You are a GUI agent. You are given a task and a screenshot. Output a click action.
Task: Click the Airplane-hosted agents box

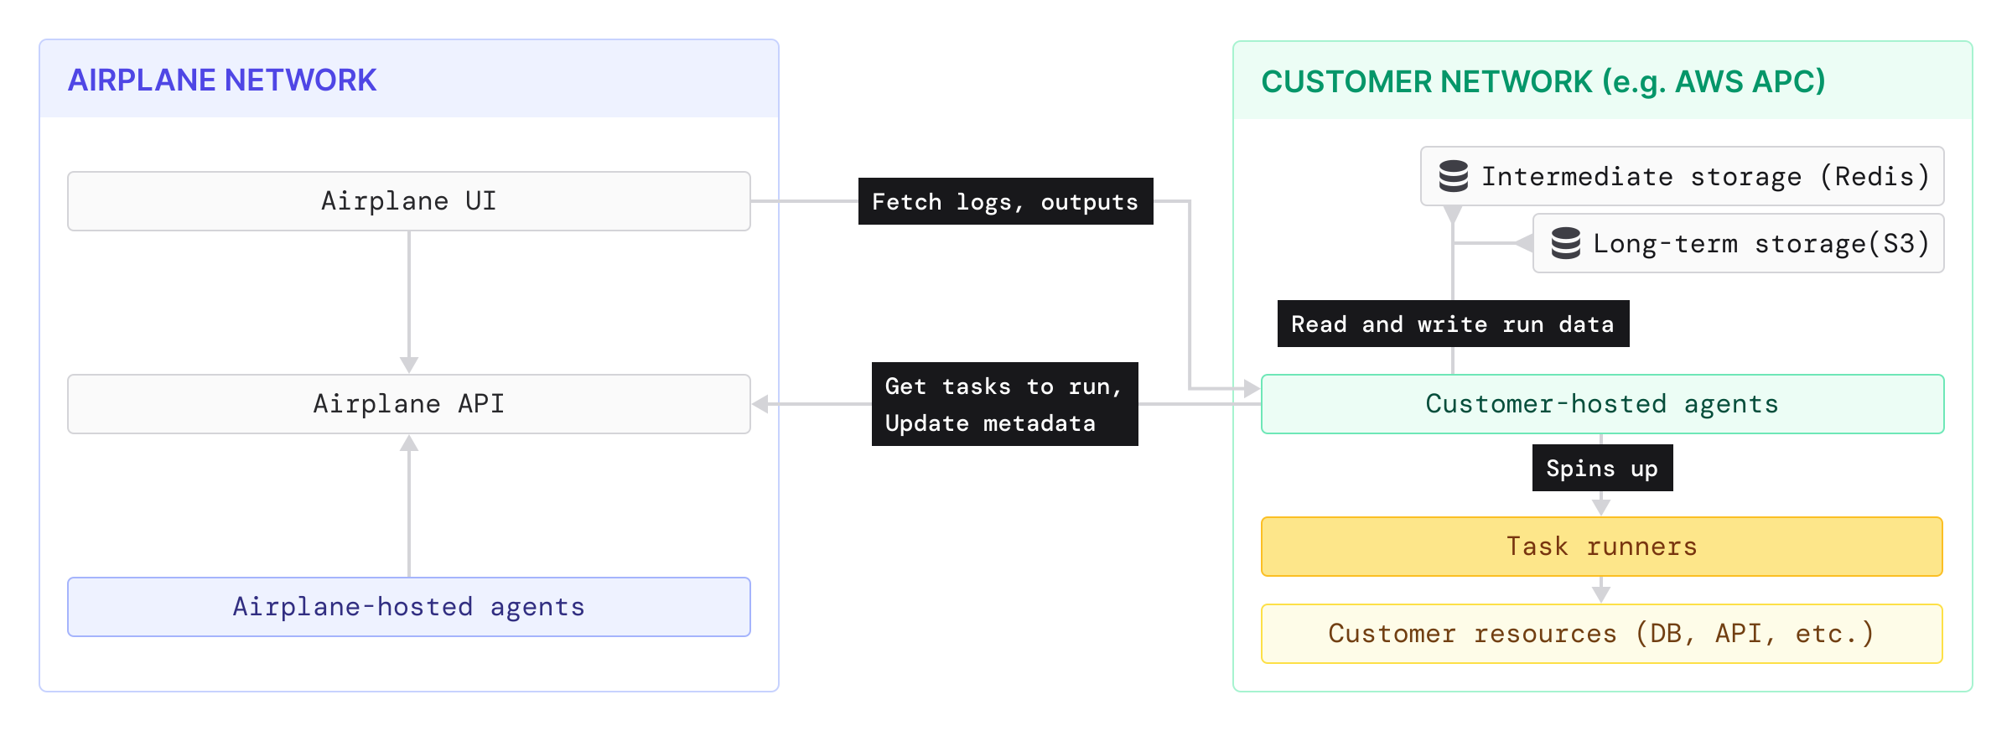click(409, 607)
